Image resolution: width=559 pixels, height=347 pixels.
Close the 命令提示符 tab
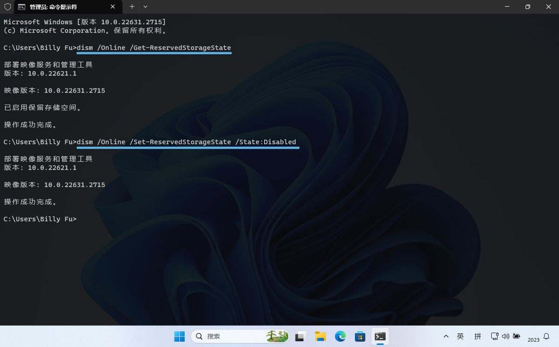pos(113,7)
